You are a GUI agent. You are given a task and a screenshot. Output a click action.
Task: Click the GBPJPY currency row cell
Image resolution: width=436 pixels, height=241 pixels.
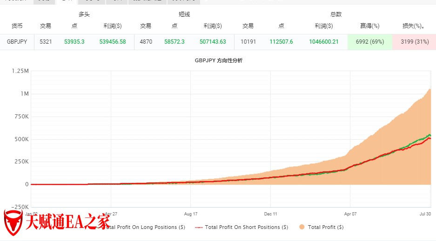pos(17,42)
